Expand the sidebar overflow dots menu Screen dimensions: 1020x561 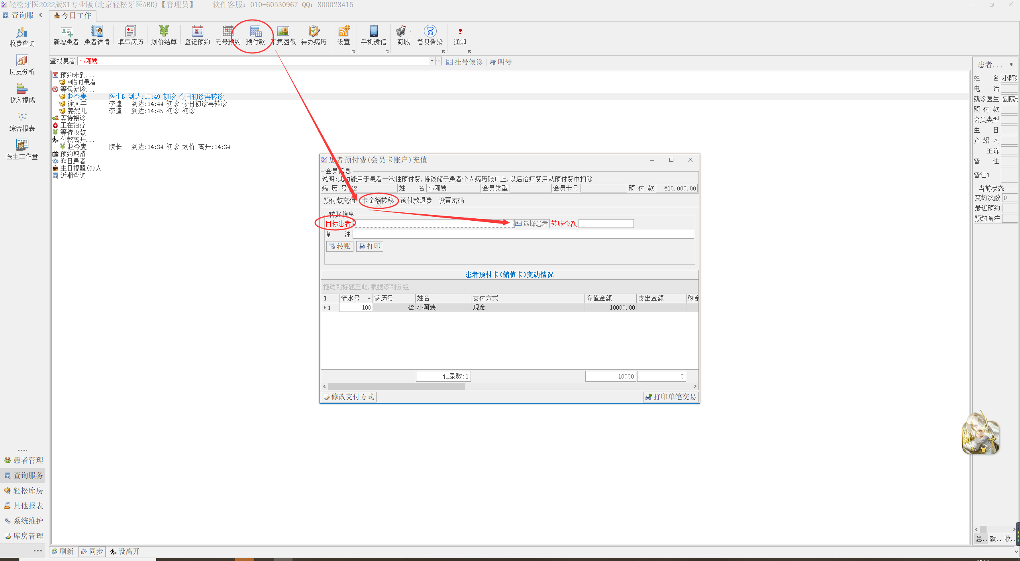pos(38,551)
